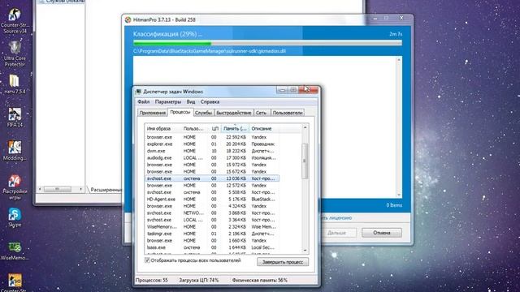
Task: Click the scanned file path in HitmanPro
Action: (x=210, y=51)
